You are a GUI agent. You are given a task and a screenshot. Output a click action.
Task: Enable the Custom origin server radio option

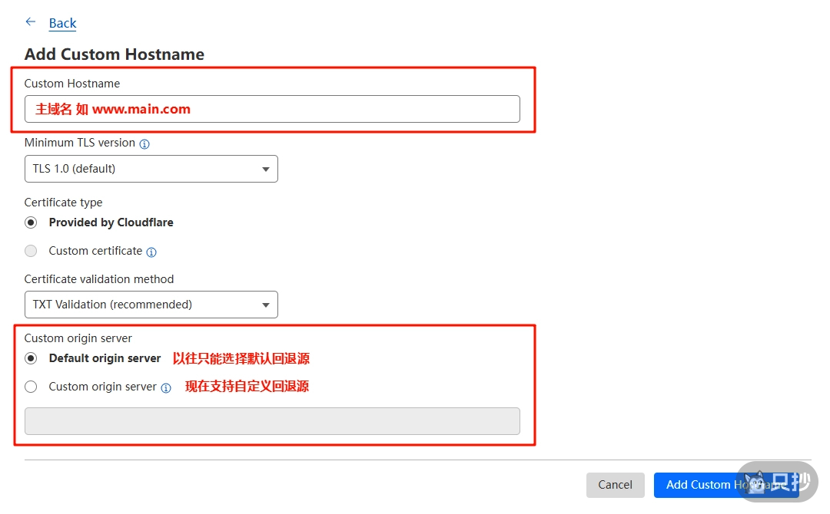(31, 387)
